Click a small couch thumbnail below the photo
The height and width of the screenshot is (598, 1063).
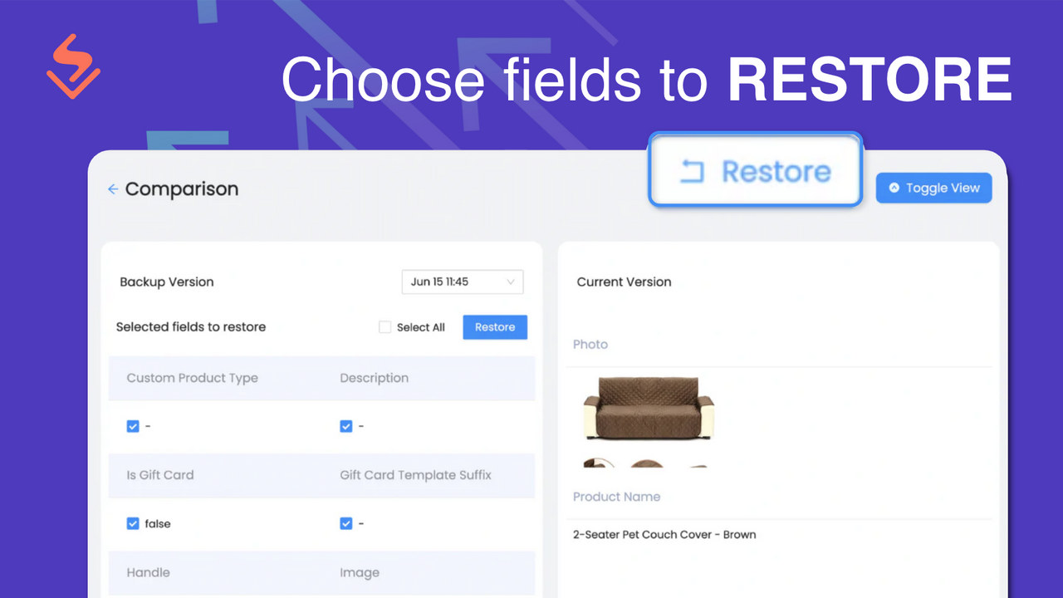[x=648, y=465]
